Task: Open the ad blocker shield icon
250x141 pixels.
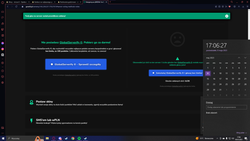Action: pyautogui.click(x=223, y=7)
